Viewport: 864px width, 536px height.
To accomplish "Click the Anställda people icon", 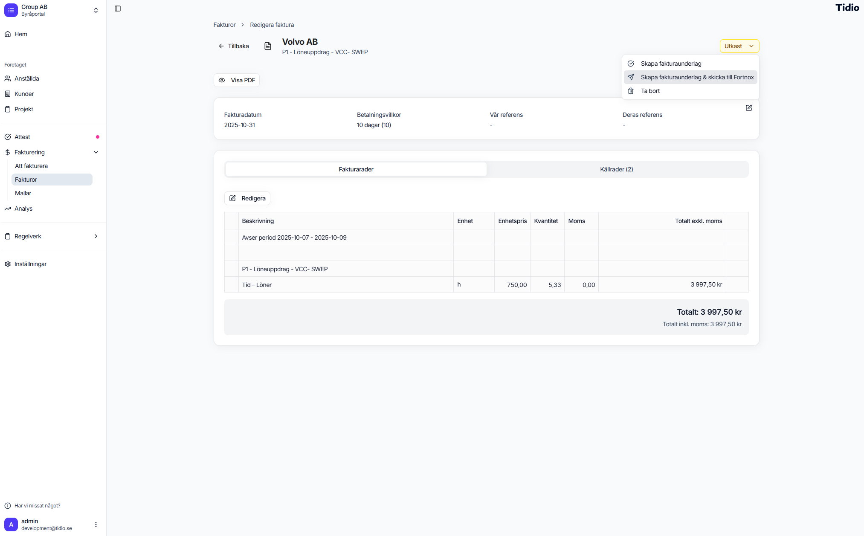I will coord(8,78).
